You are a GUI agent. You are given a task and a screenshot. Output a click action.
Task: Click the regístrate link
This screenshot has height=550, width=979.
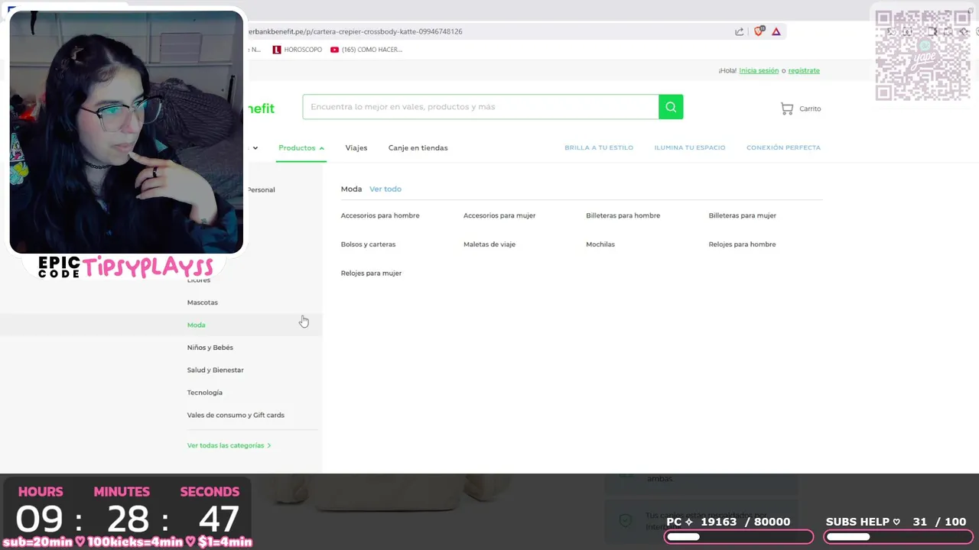[804, 70]
